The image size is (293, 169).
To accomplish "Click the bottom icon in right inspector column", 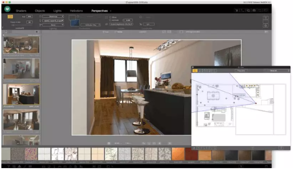I will coord(266,25).
